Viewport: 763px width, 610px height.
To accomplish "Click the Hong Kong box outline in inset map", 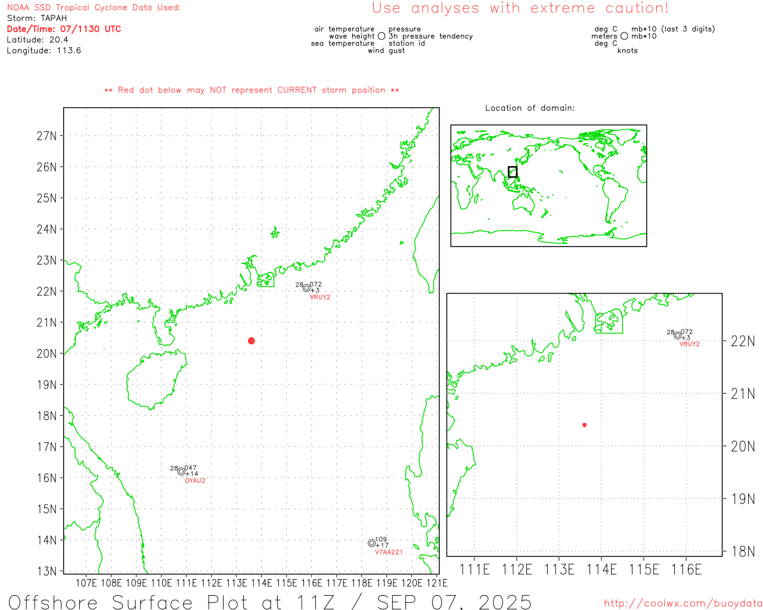I will tap(609, 321).
